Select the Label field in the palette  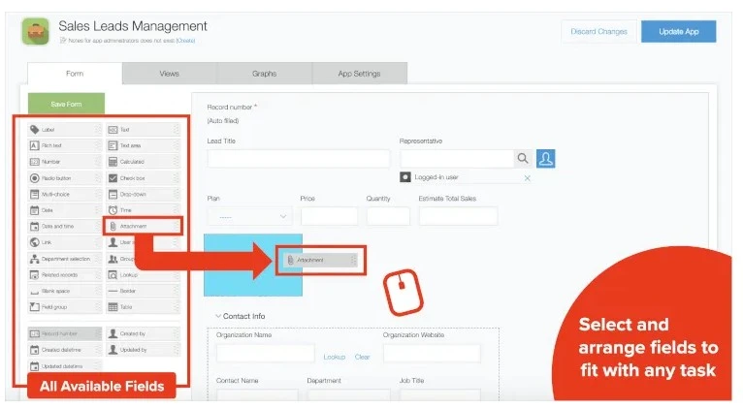pyautogui.click(x=65, y=129)
